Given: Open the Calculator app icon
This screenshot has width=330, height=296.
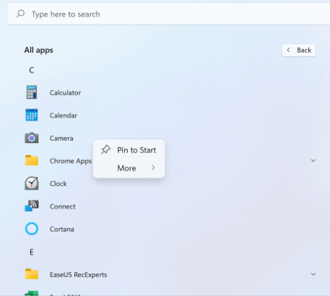Looking at the screenshot, I should [32, 92].
